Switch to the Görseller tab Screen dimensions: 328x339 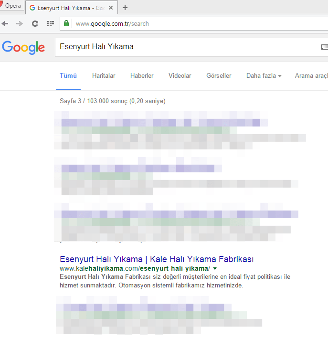(219, 75)
